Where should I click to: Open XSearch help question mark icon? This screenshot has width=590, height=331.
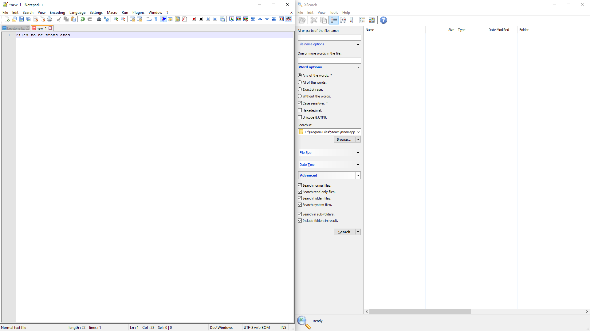[383, 20]
